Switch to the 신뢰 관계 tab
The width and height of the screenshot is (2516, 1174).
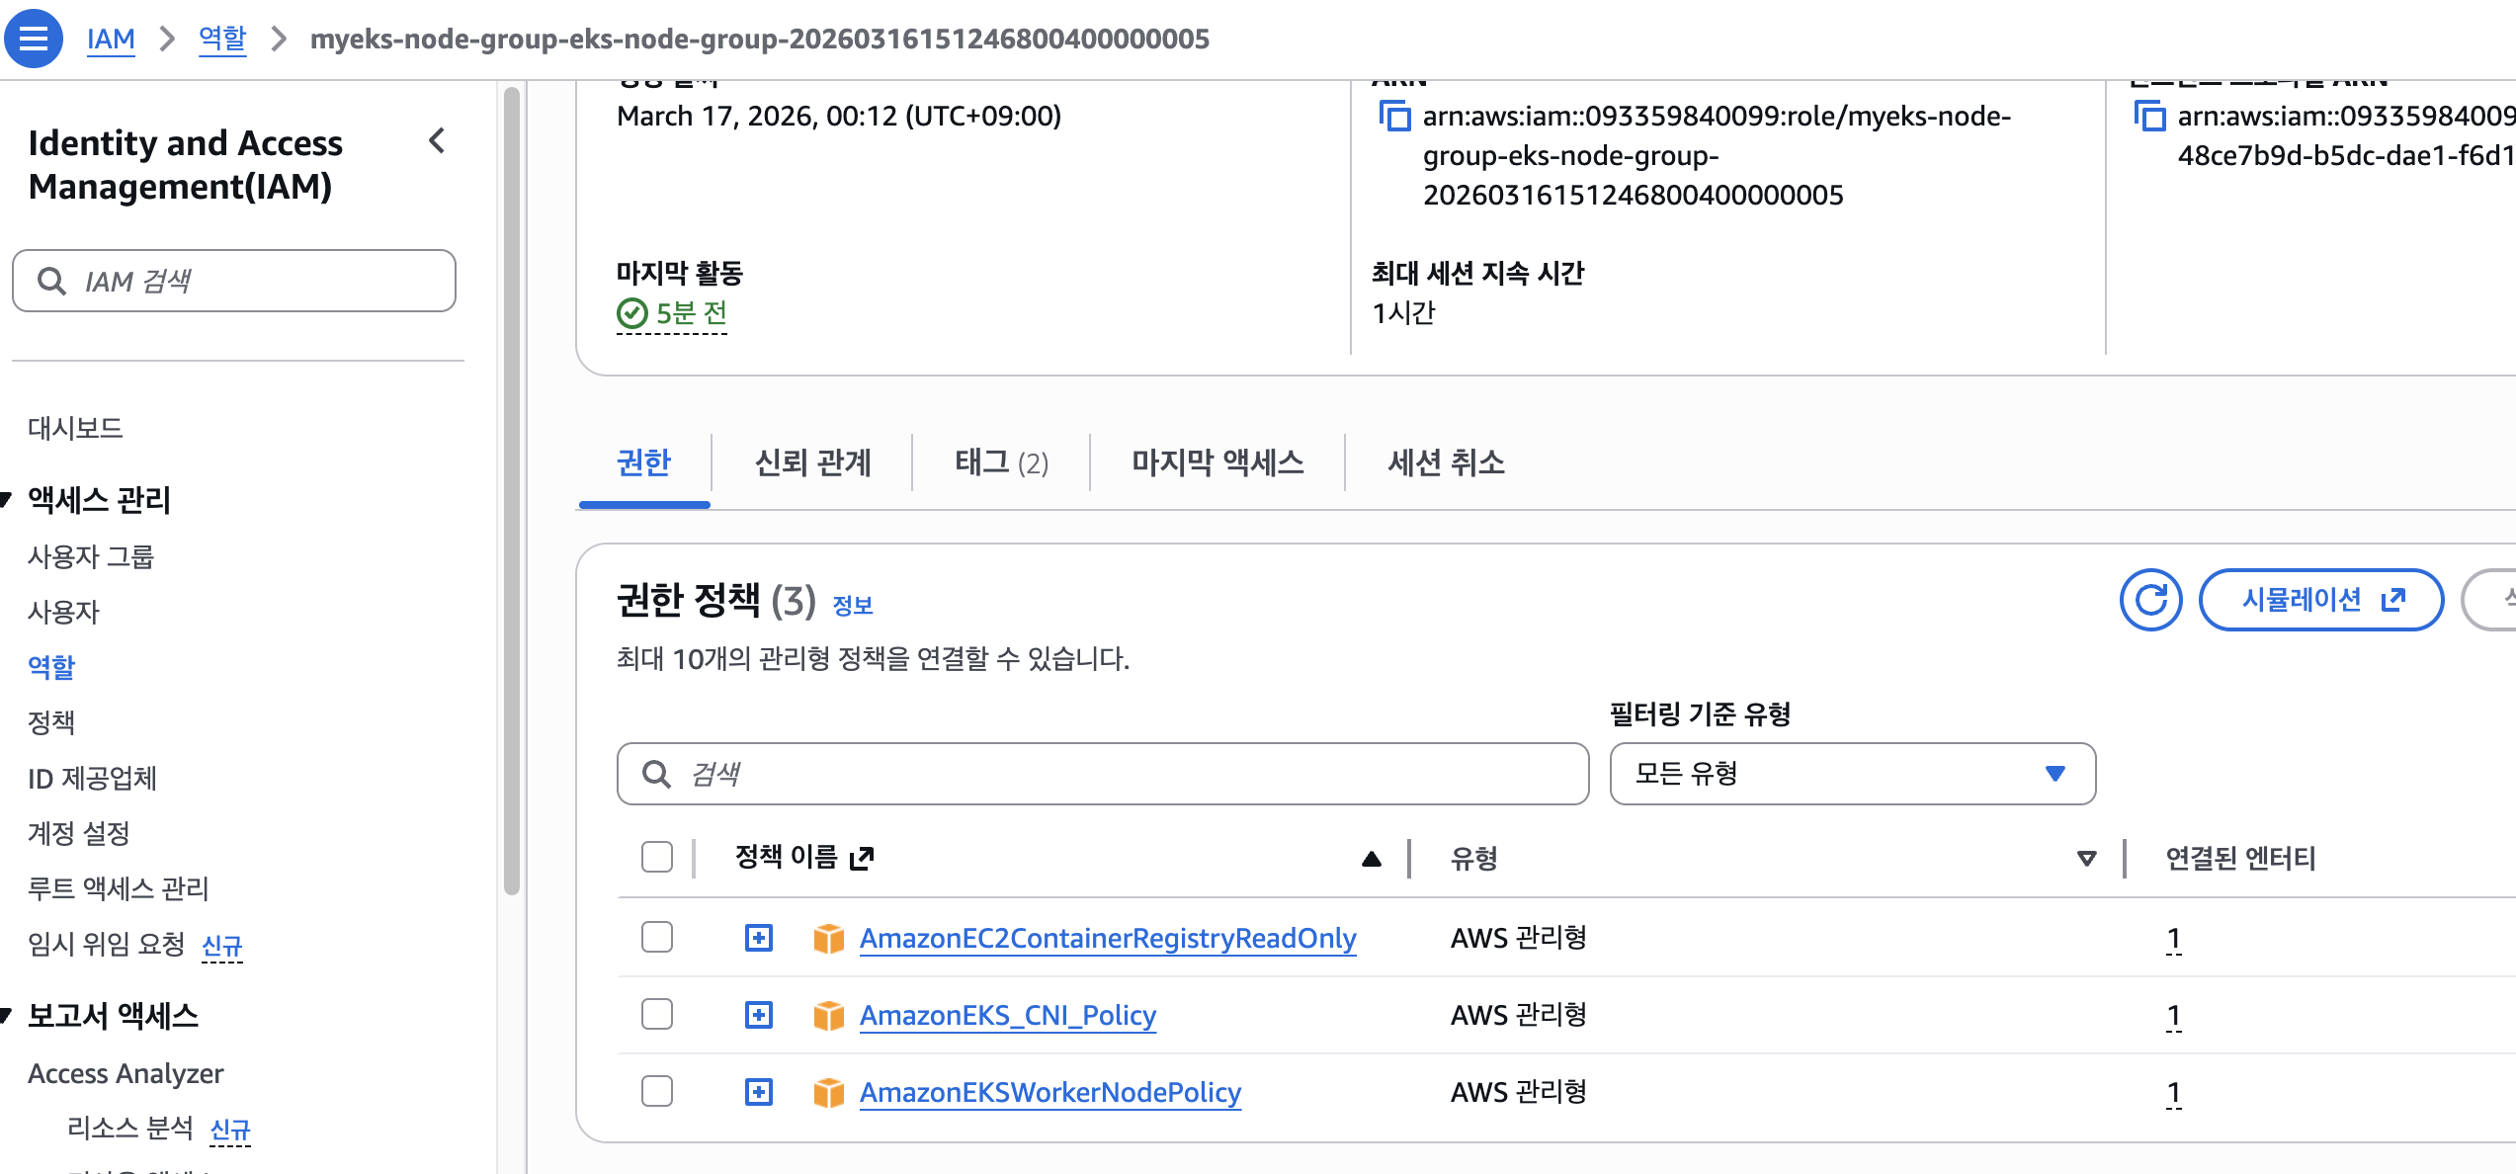pyautogui.click(x=812, y=462)
